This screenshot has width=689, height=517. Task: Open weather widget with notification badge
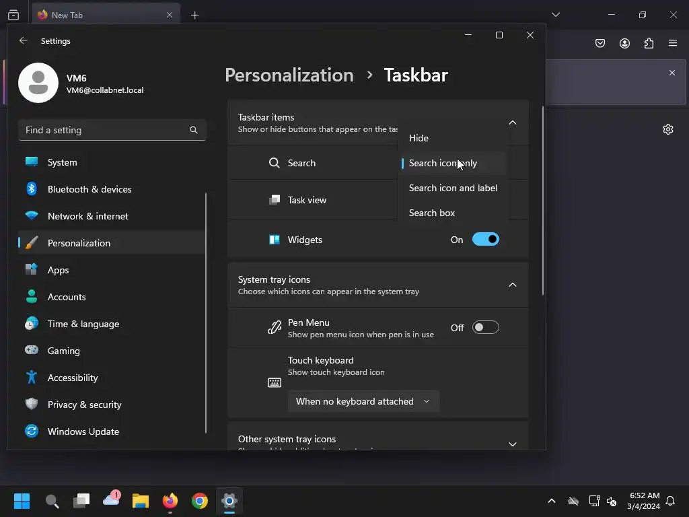(111, 500)
